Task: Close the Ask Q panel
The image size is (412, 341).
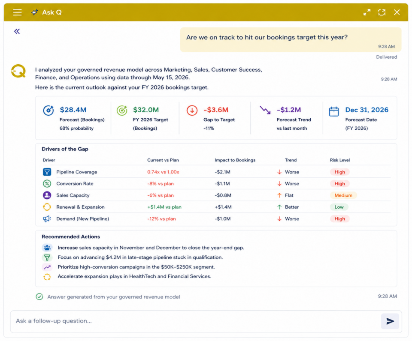Action: pyautogui.click(x=397, y=12)
